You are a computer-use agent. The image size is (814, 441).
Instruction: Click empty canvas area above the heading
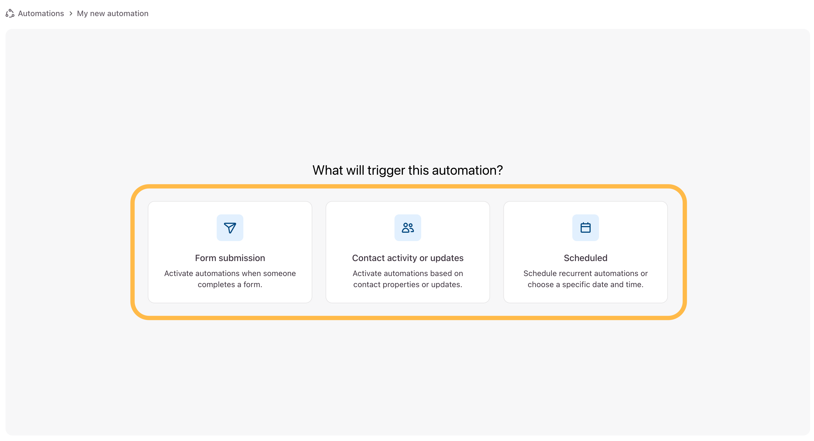click(x=407, y=95)
